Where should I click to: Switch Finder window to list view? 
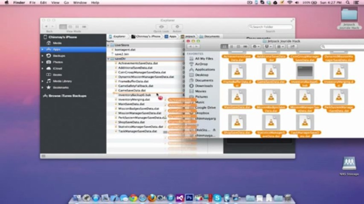pyautogui.click(x=232, y=46)
